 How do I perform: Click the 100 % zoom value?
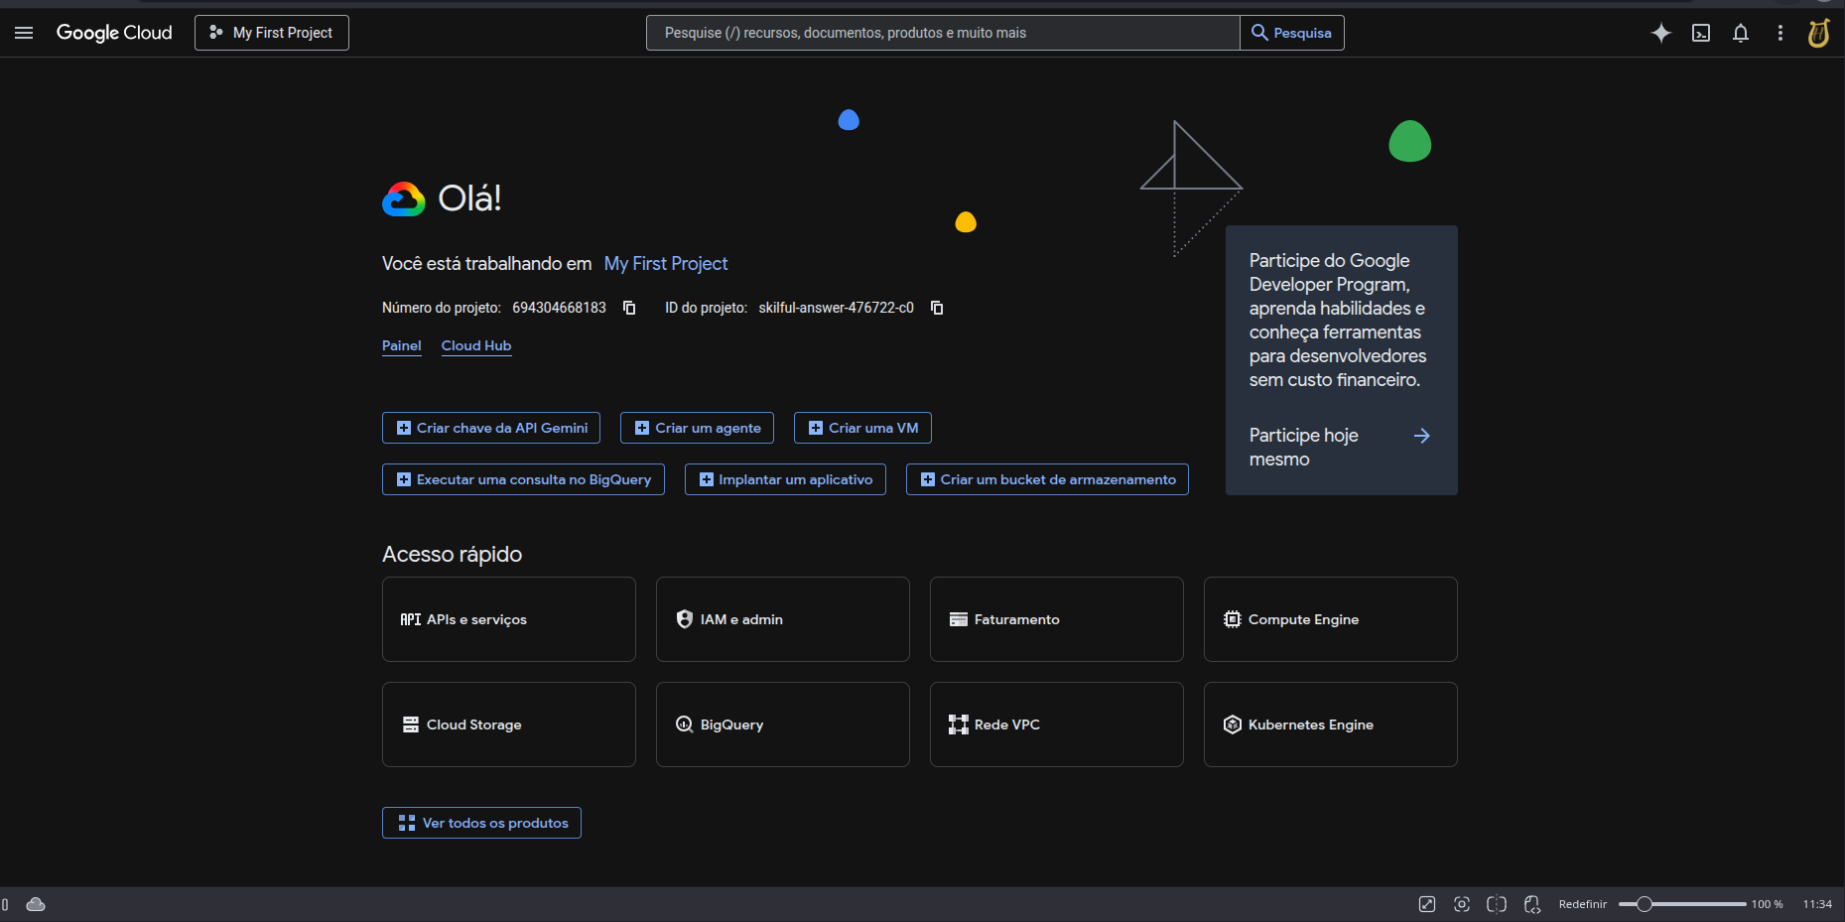tap(1767, 904)
